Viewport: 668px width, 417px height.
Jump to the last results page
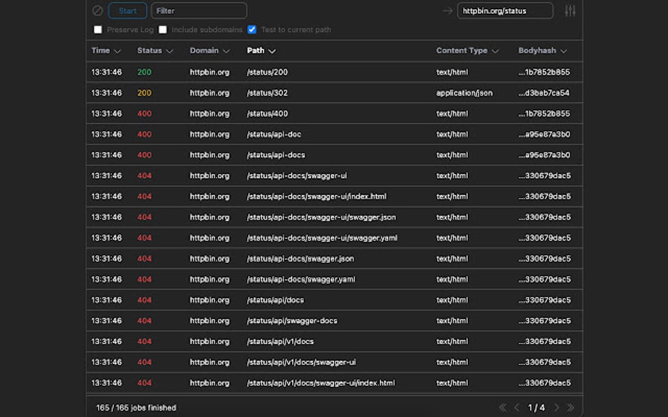pyautogui.click(x=570, y=407)
